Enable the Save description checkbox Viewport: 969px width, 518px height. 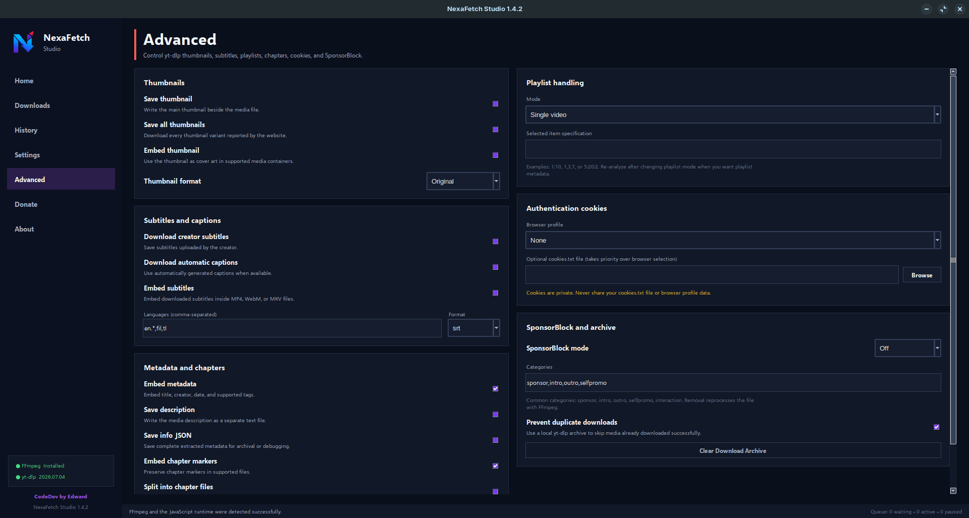(x=496, y=415)
